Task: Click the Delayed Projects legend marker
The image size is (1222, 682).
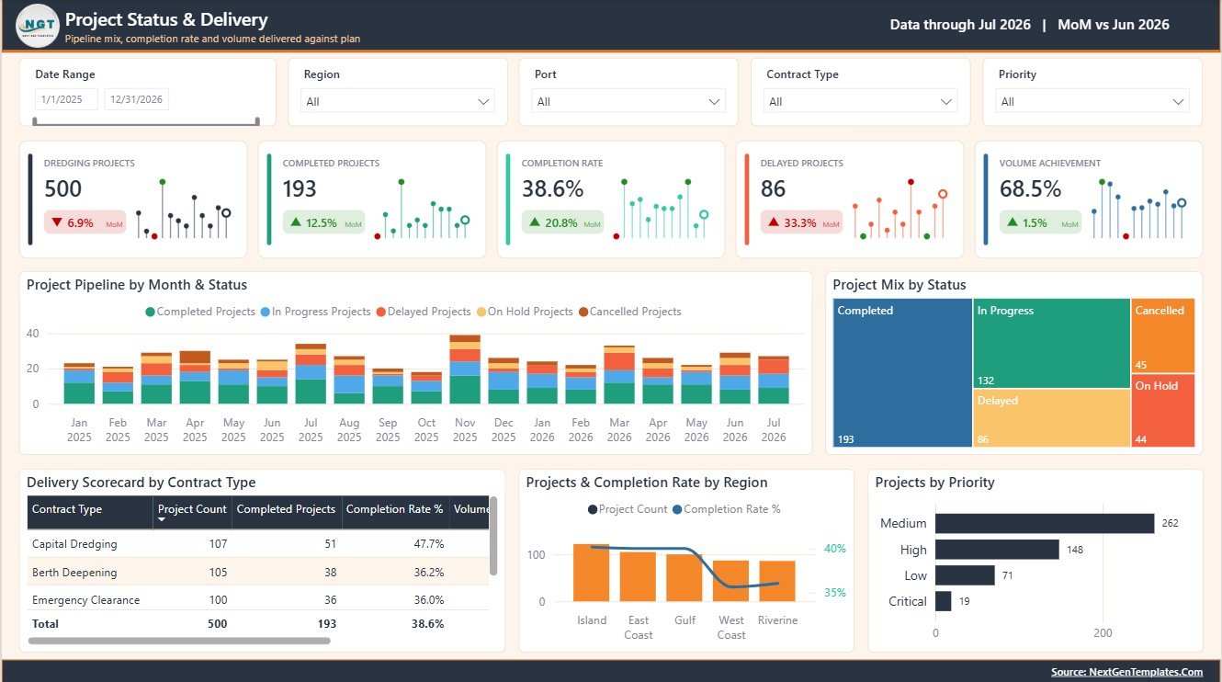Action: point(381,313)
